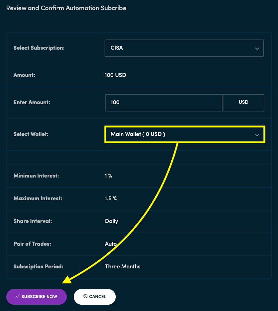Click the Pair of Trades value Auto
This screenshot has width=278, height=311.
(x=110, y=244)
